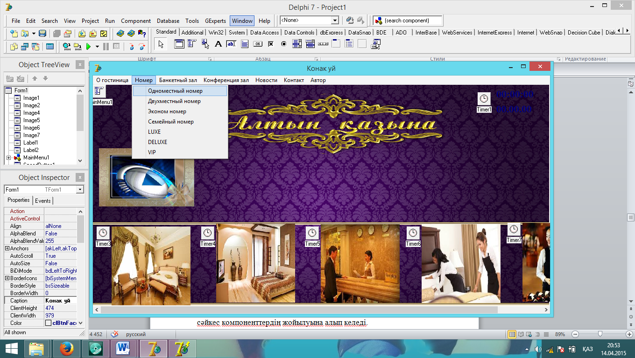Screen dimensions: 635x358
Task: Select the Button (OK) palette component
Action: (x=257, y=44)
